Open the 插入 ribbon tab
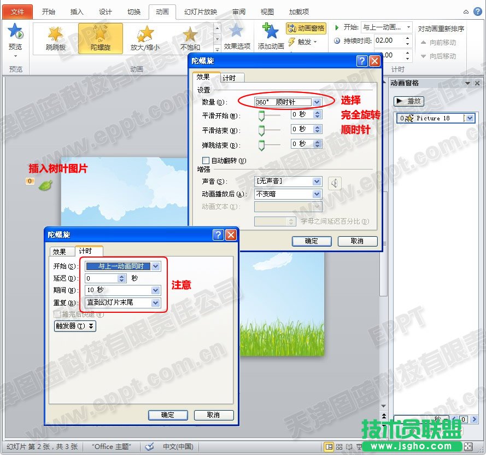 (77, 11)
